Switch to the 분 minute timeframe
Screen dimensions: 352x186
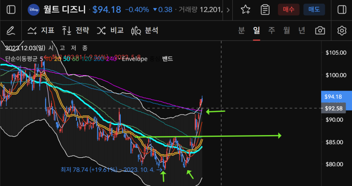point(241,30)
